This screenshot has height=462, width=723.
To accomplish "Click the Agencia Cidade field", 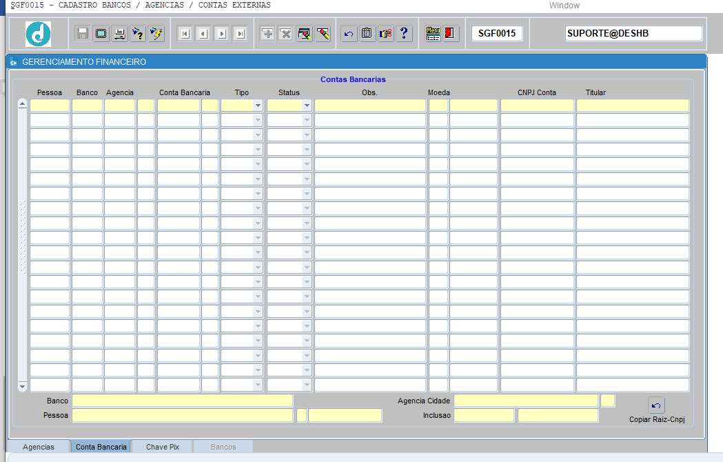I will 526,401.
